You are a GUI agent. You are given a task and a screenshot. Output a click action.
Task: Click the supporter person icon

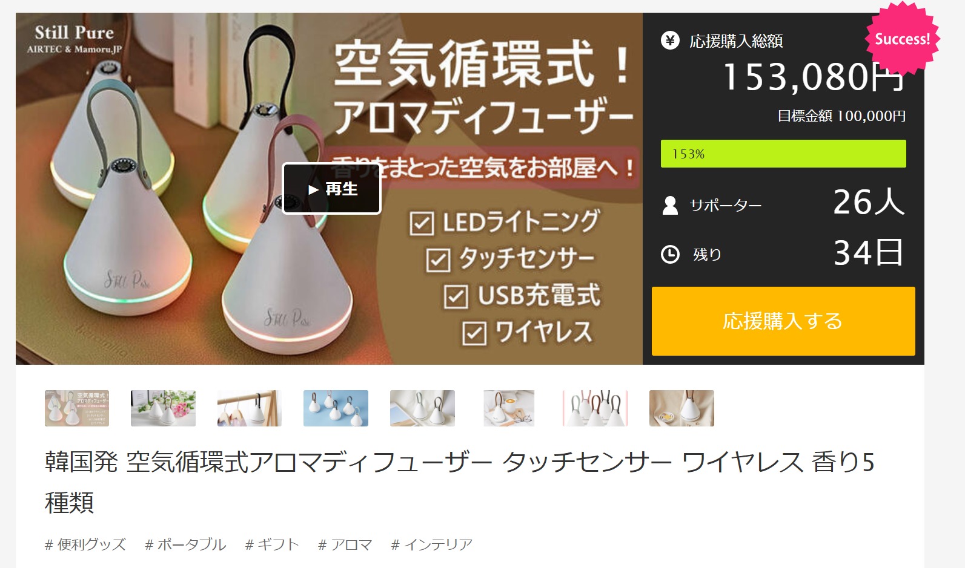(x=670, y=205)
